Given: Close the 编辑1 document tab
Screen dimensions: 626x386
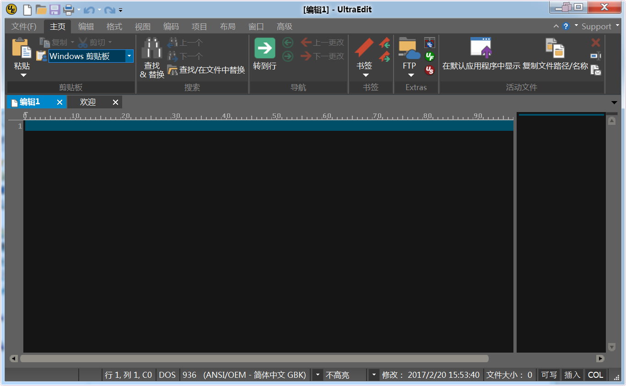Looking at the screenshot, I should point(59,102).
